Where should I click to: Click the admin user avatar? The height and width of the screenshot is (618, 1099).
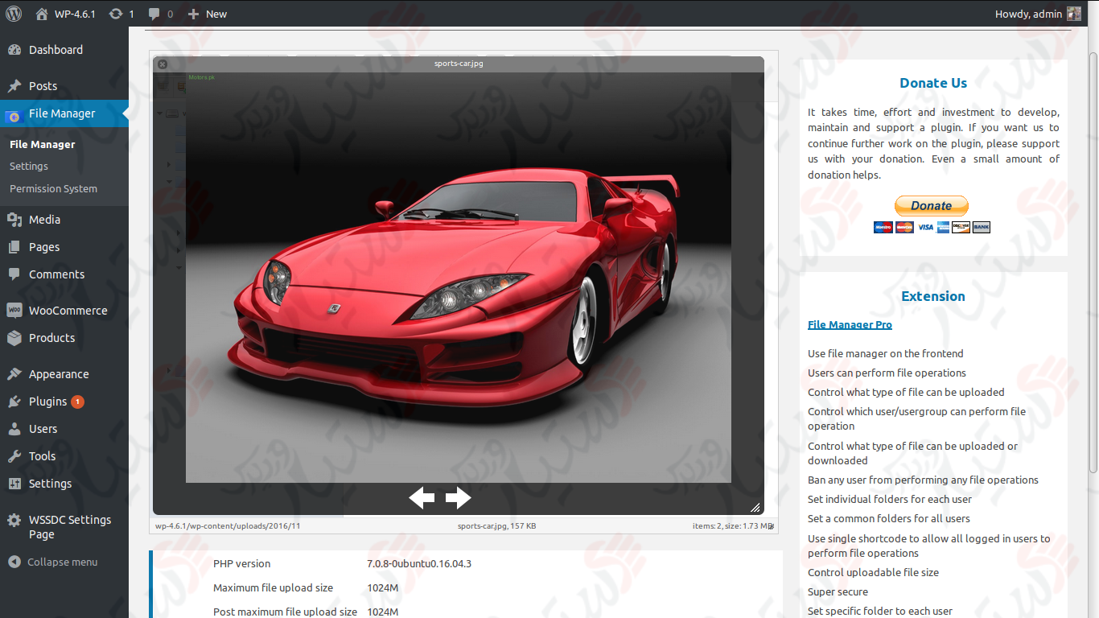pyautogui.click(x=1074, y=14)
